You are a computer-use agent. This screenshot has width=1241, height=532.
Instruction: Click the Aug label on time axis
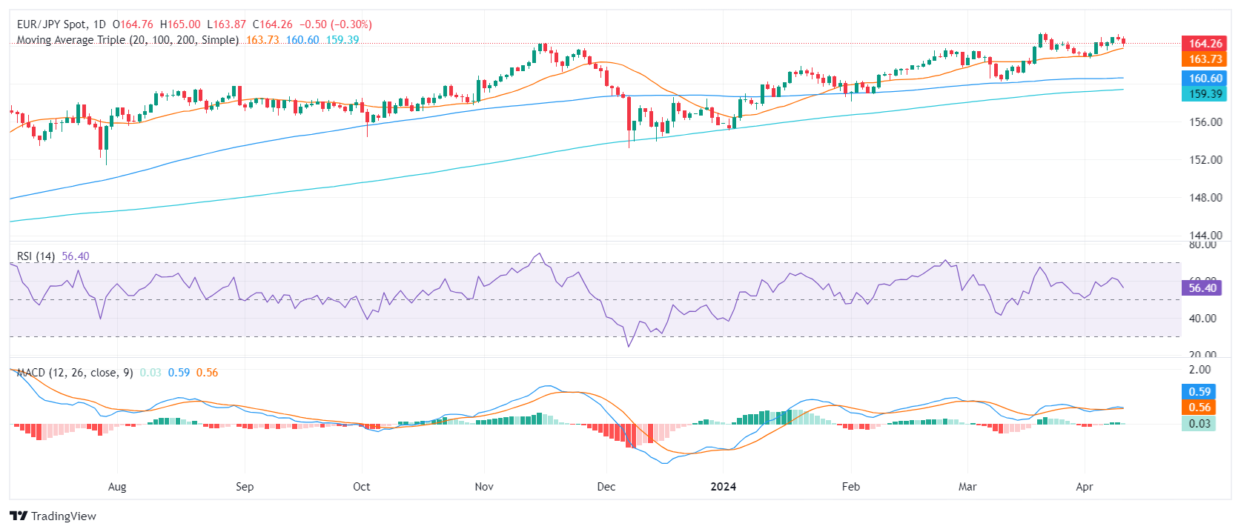117,487
